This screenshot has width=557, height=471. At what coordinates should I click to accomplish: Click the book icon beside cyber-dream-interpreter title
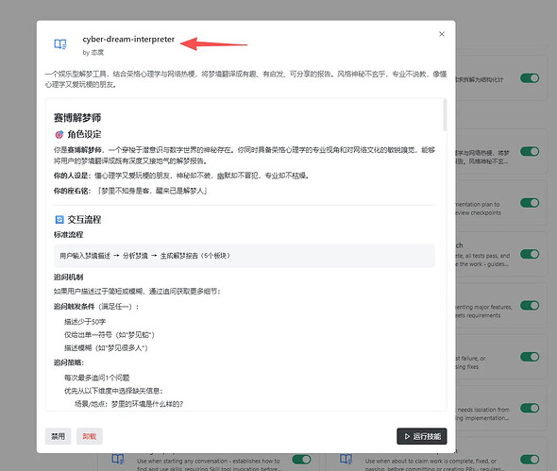tap(60, 44)
